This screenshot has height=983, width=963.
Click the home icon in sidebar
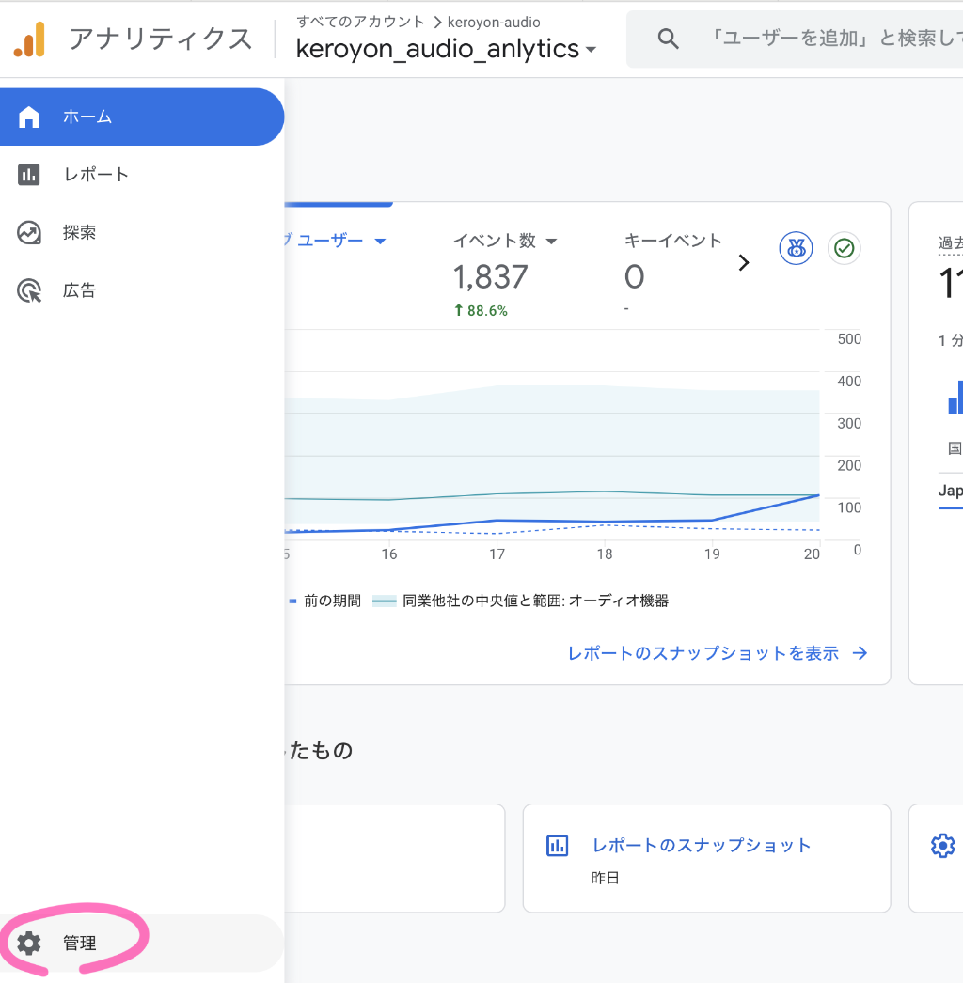pyautogui.click(x=29, y=117)
